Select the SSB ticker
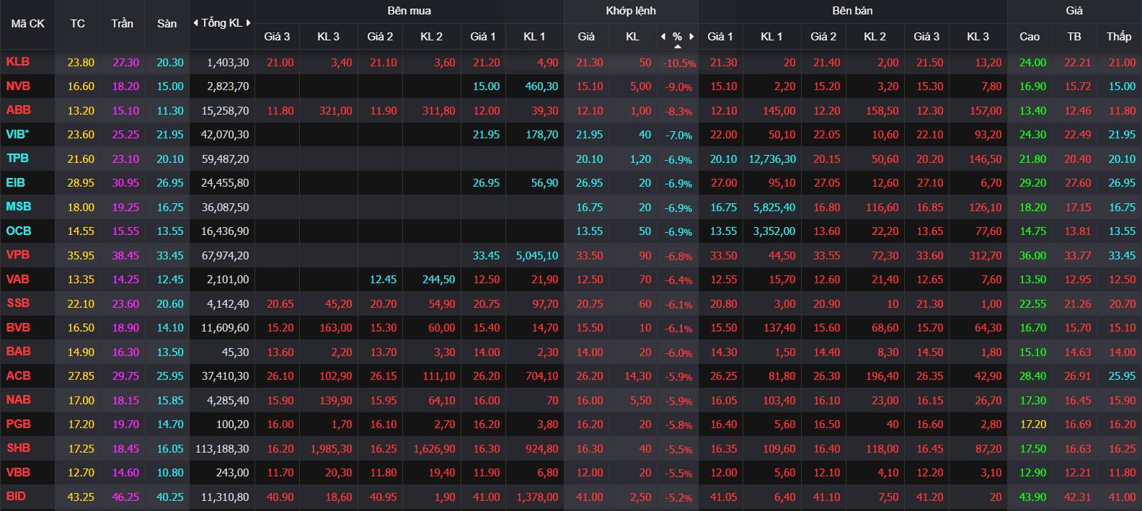The width and height of the screenshot is (1142, 511). pyautogui.click(x=18, y=303)
